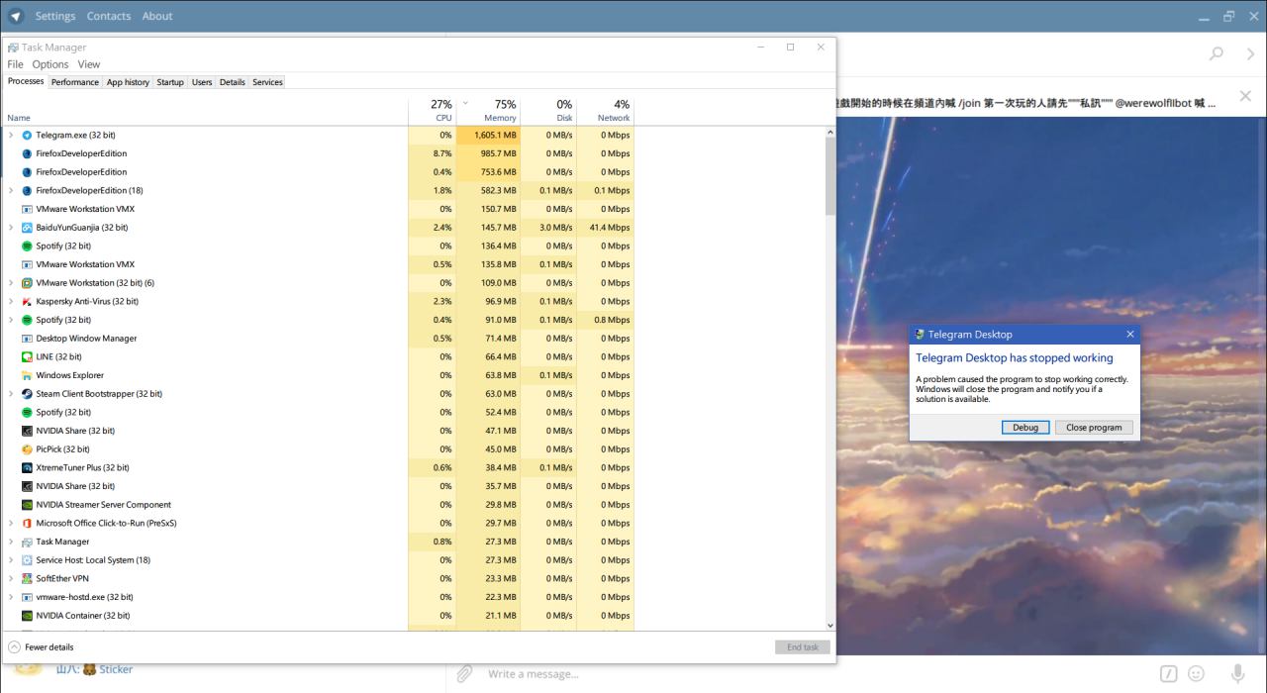Click Telegram voice message microphone
The height and width of the screenshot is (693, 1267).
[x=1238, y=674]
